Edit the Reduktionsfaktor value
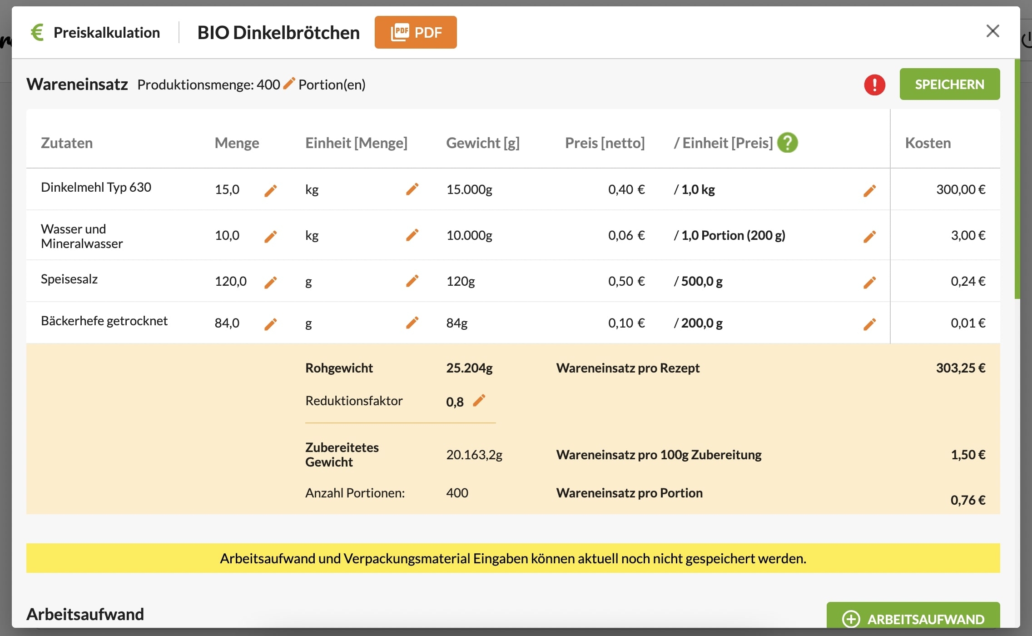Screen dimensions: 1032x636 (479, 401)
